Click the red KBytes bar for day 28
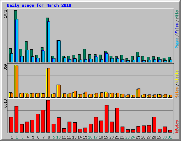The image size is (181, 141). point(154,124)
